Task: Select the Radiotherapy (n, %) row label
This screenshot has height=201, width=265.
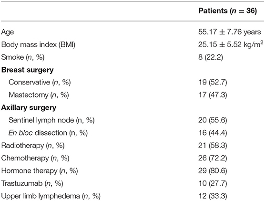Action: pos(33,146)
